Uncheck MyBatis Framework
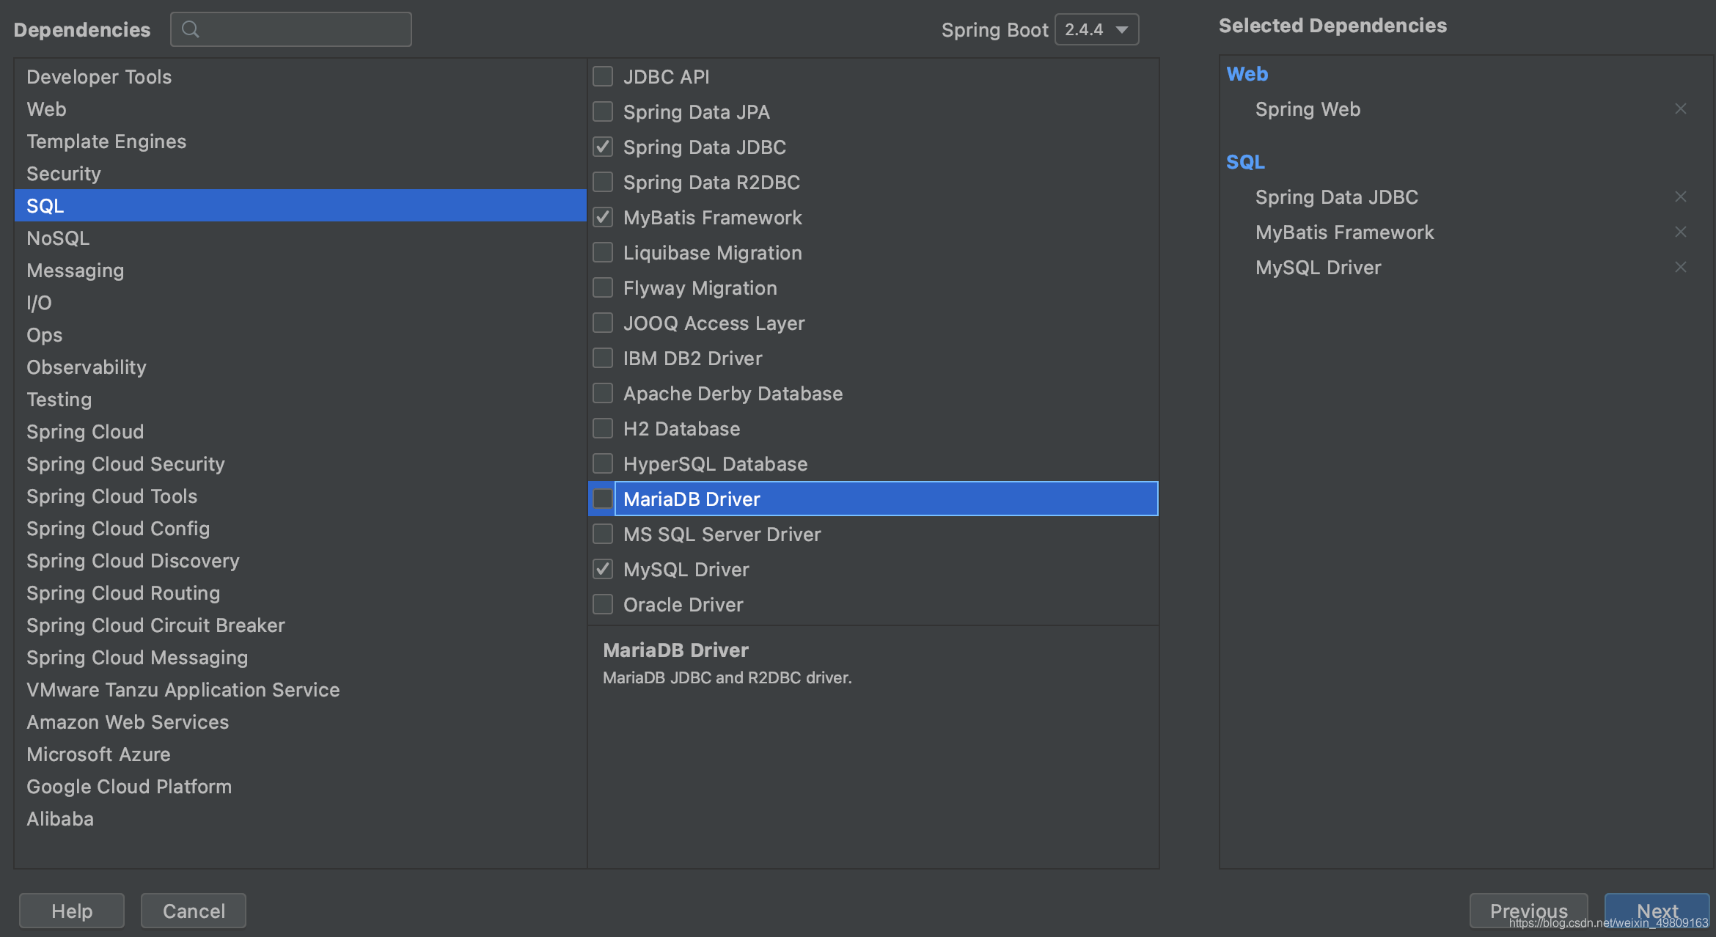Image resolution: width=1716 pixels, height=937 pixels. [603, 217]
